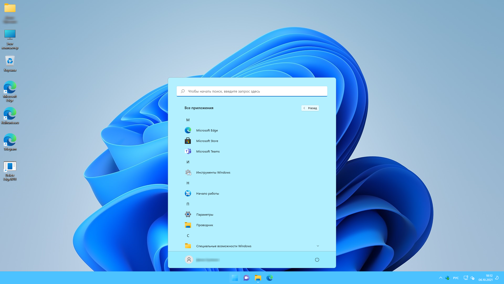This screenshot has width=504, height=284.
Task: Open Проводник from the apps list
Action: pos(204,225)
